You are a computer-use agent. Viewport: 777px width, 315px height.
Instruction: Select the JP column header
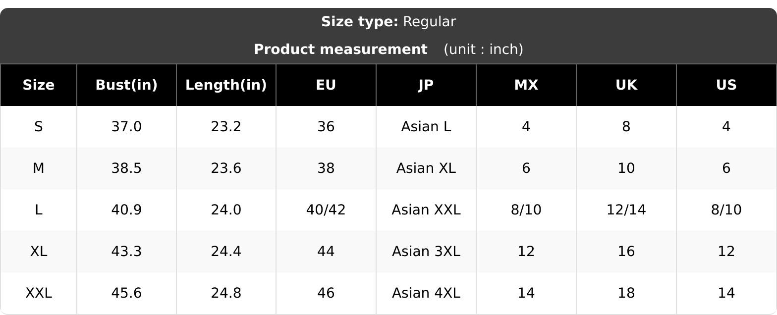pyautogui.click(x=426, y=85)
